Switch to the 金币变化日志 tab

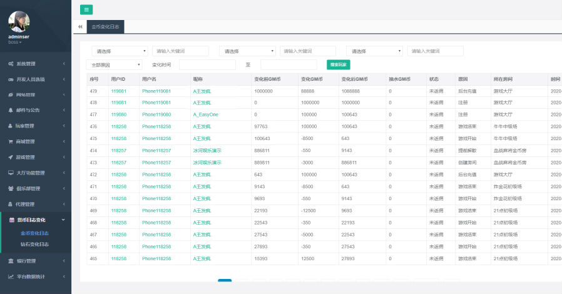pos(106,27)
